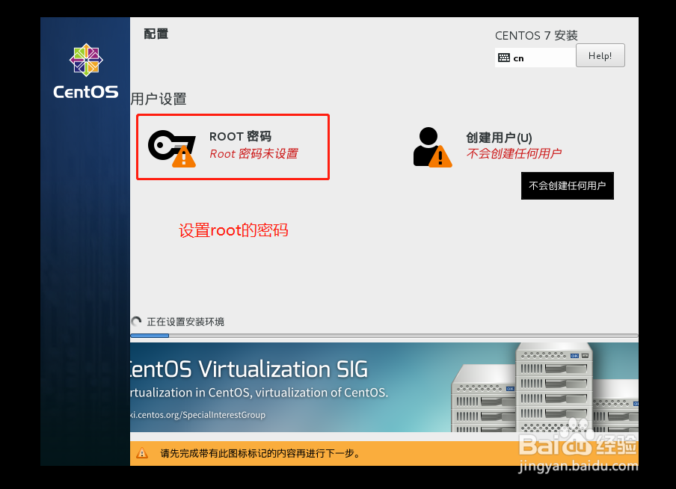Click the '用户设置' section heading

[159, 99]
